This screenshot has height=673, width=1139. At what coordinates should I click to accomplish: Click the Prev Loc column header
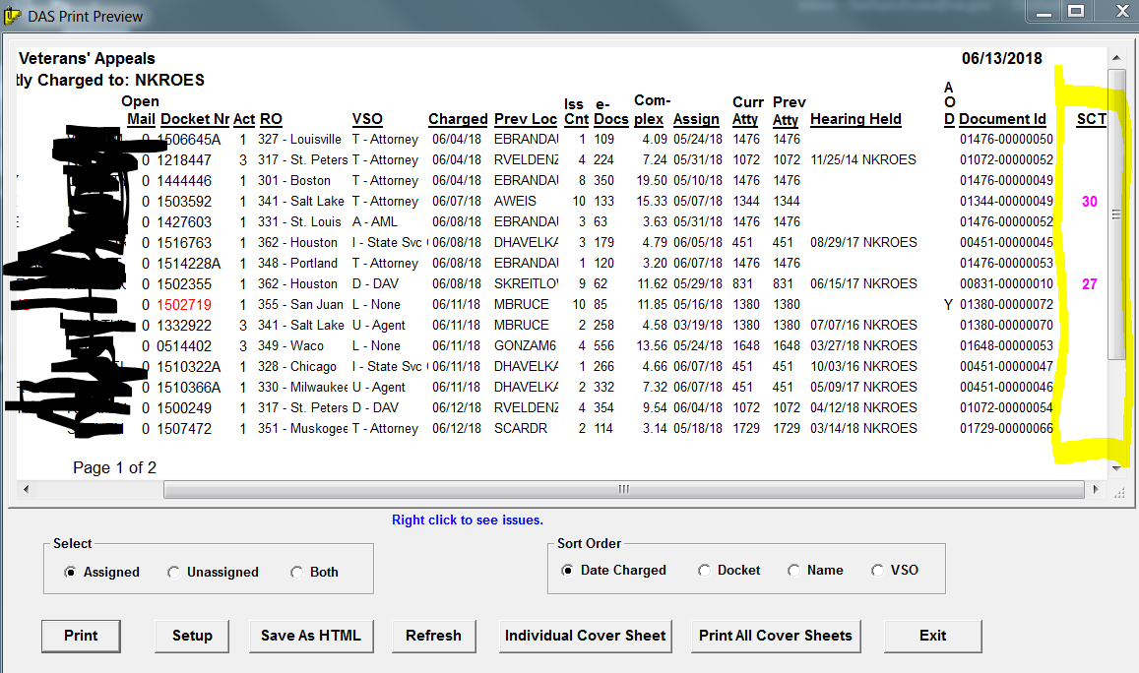pos(525,119)
